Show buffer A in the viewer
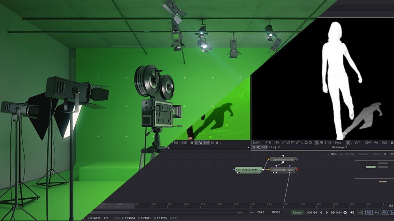Viewport: 394px width, 221px height. click(x=317, y=142)
